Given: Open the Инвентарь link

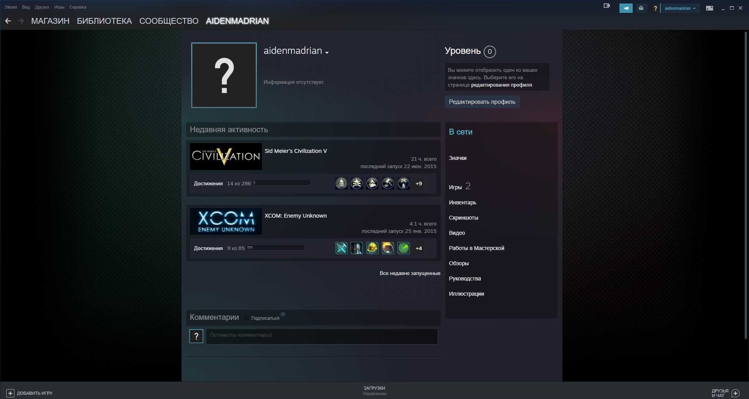Looking at the screenshot, I should pyautogui.click(x=463, y=202).
